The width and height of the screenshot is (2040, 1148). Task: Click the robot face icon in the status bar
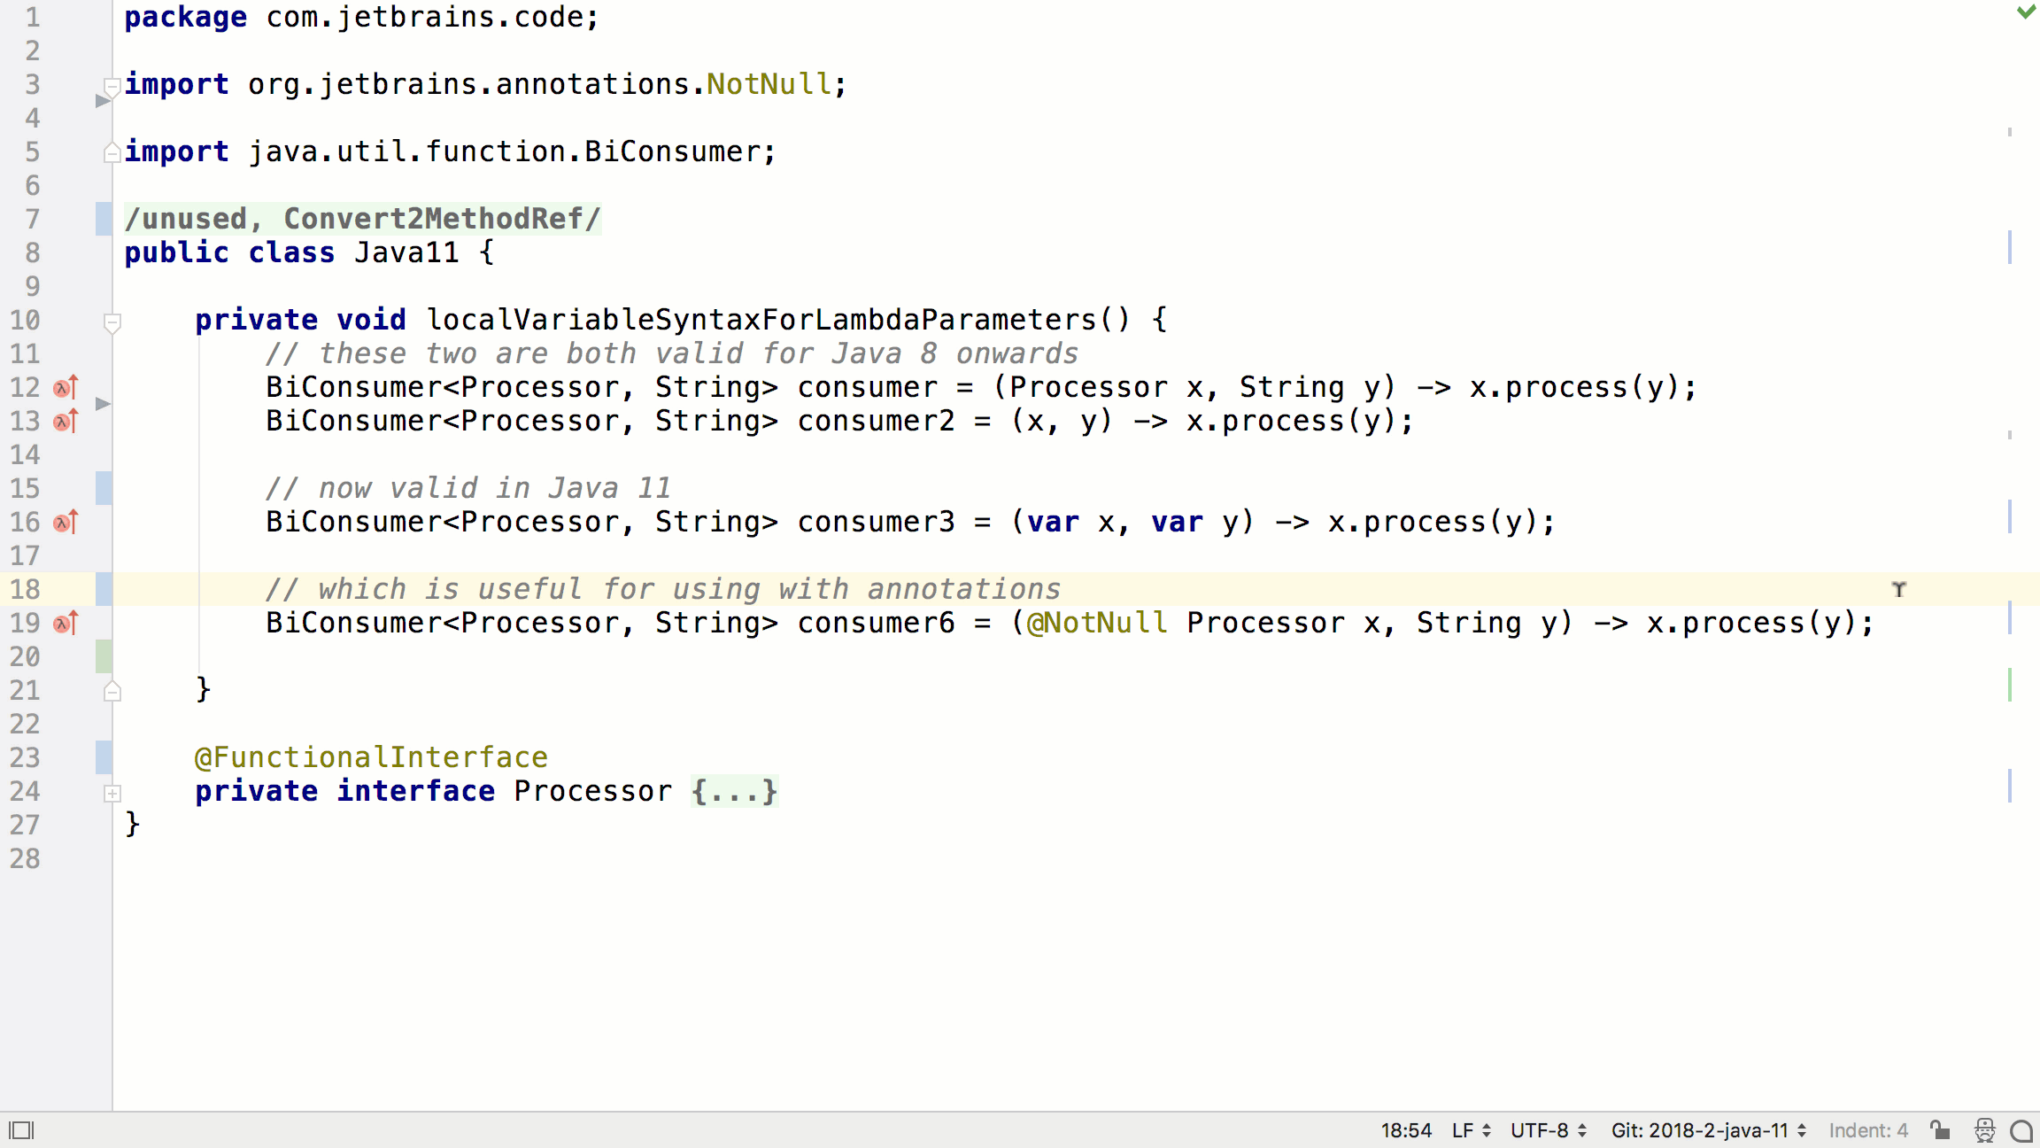tap(1983, 1130)
